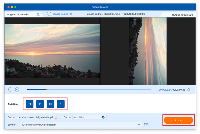The image size is (200, 134).
Task: Play the video preview
Action: 10,89
